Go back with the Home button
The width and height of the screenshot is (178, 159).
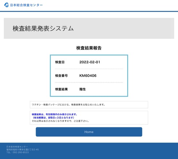[x=89, y=132]
